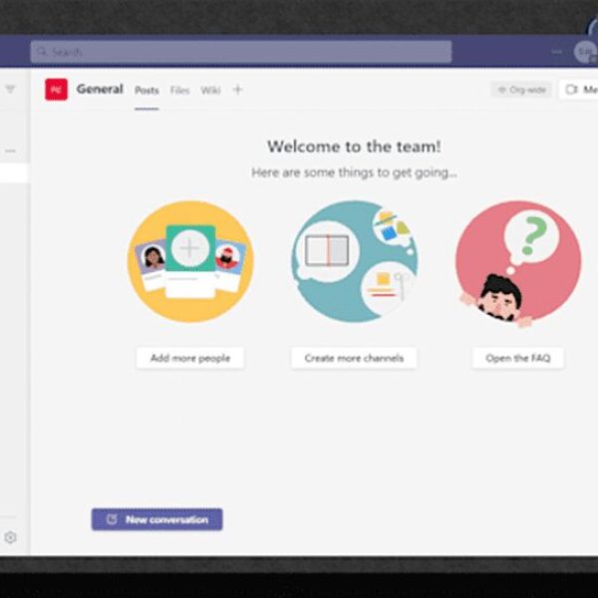Open the filter icon in the sidebar
The width and height of the screenshot is (598, 598).
(x=10, y=90)
